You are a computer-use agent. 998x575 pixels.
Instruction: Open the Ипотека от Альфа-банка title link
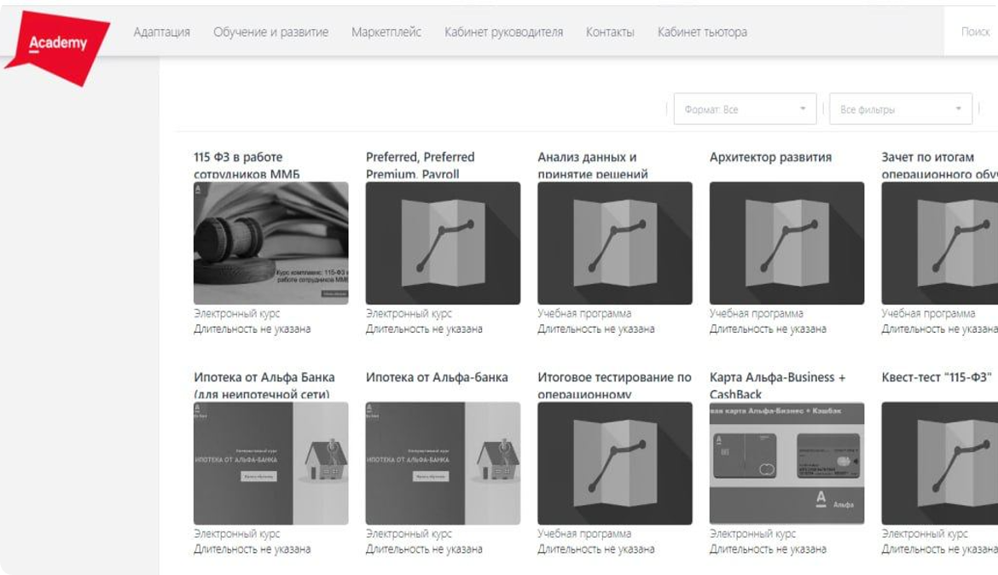click(x=437, y=377)
